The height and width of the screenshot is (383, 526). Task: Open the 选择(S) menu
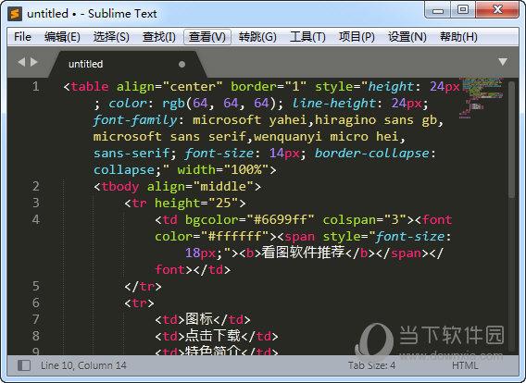point(111,36)
